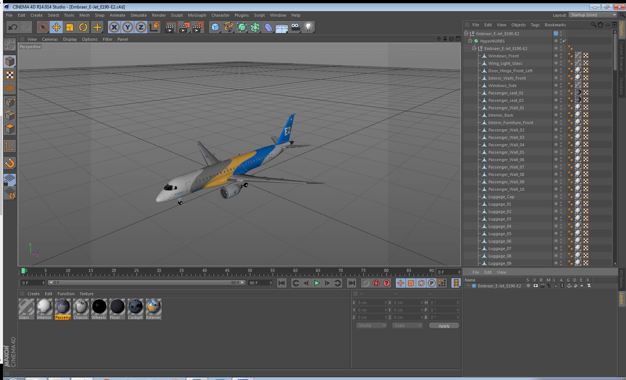Image resolution: width=626 pixels, height=380 pixels.
Task: Activate the Rotate tool icon
Action: tap(83, 27)
